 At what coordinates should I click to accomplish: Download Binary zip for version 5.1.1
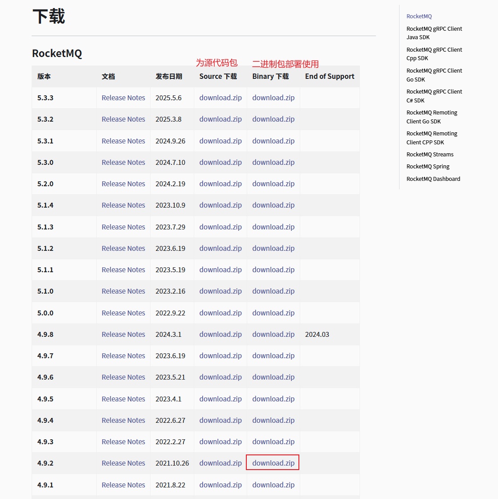point(273,270)
